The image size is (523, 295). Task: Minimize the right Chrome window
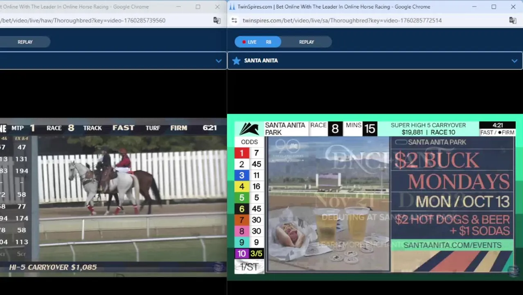[474, 7]
